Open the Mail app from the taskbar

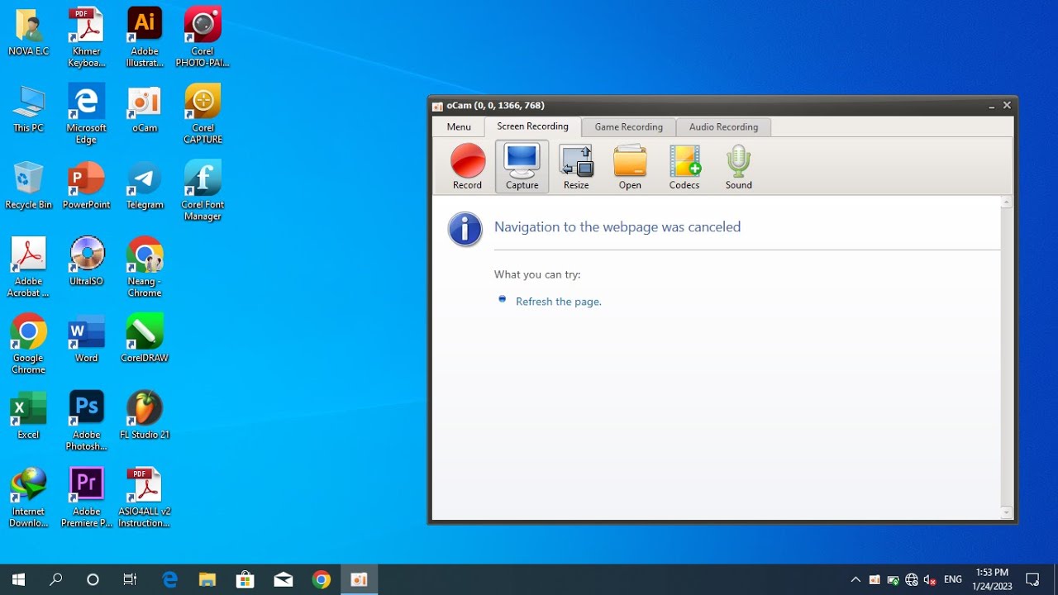pyautogui.click(x=284, y=579)
